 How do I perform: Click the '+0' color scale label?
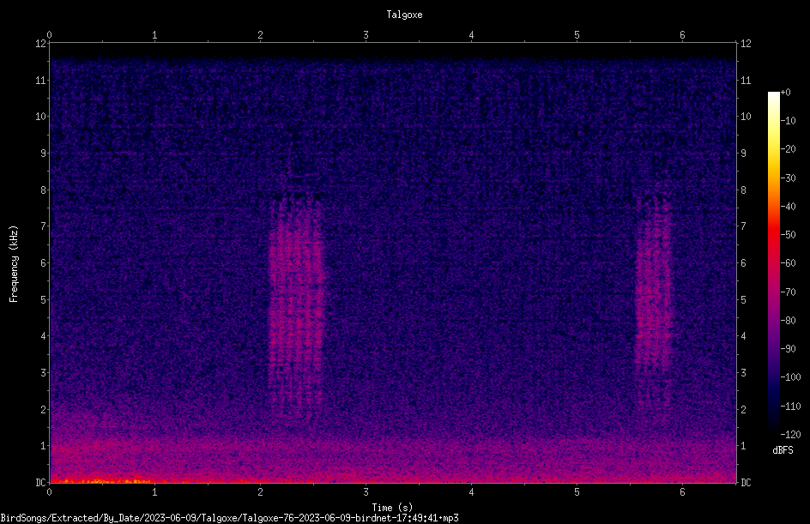pos(785,93)
